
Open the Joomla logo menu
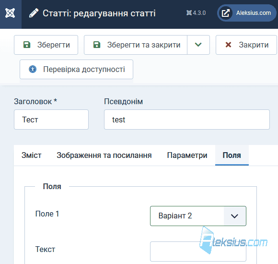pos(10,13)
